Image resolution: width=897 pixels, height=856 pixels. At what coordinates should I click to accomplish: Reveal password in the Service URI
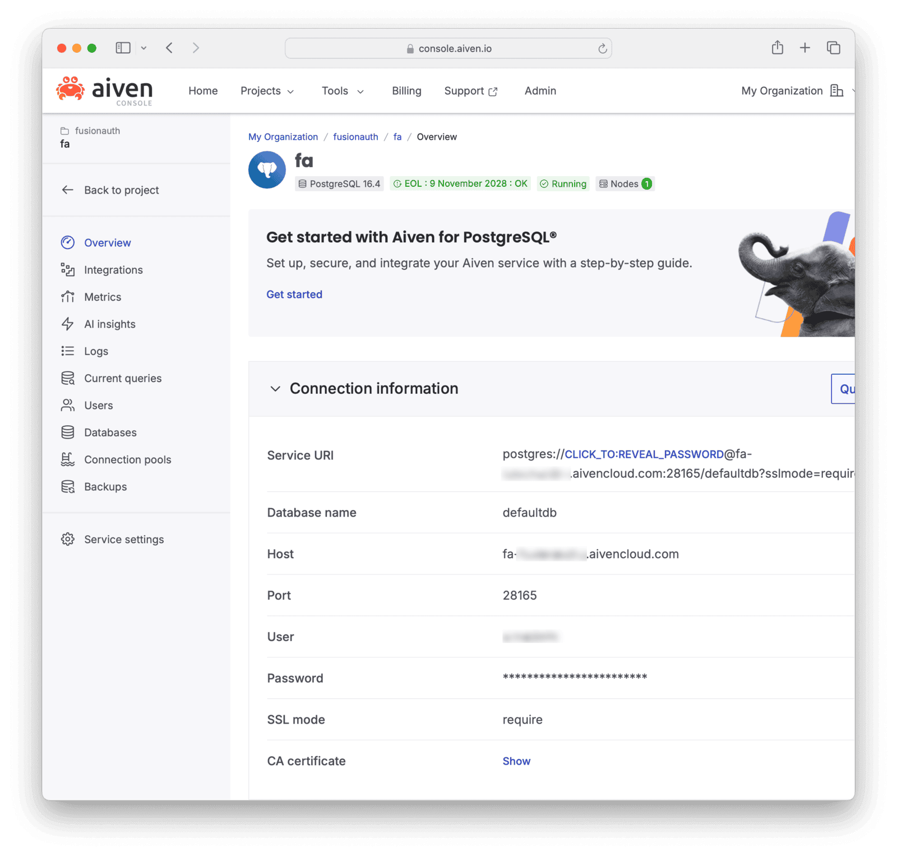coord(644,454)
